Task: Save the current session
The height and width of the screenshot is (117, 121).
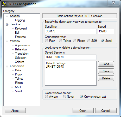Action: pyautogui.click(x=106, y=71)
